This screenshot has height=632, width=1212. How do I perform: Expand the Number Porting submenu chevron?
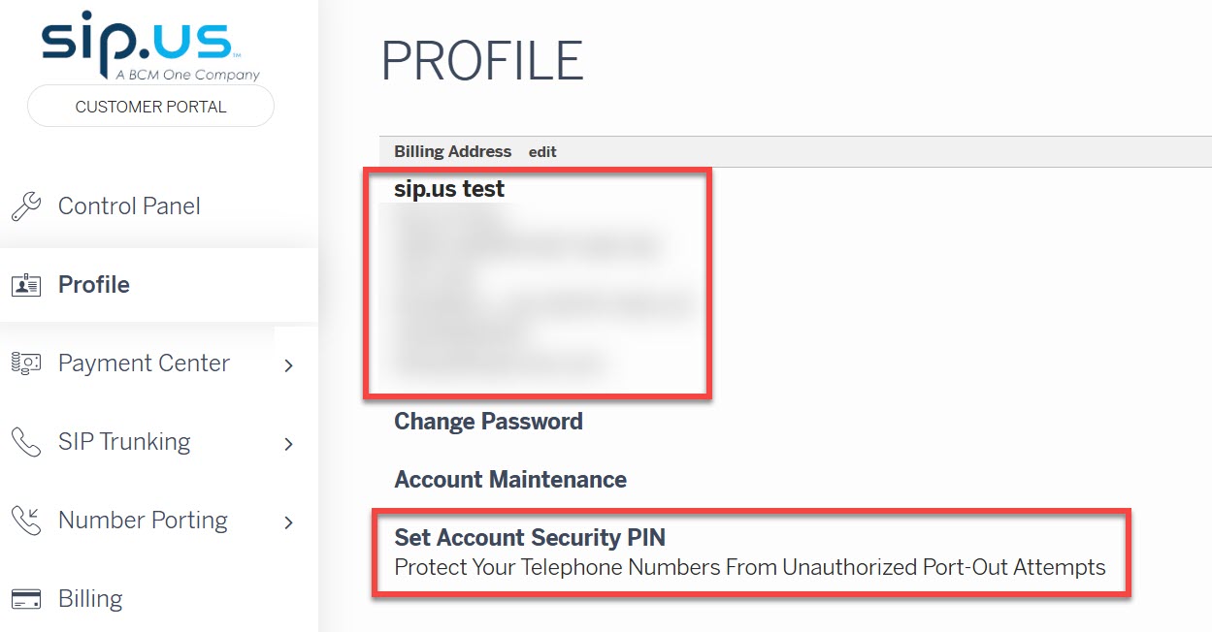tap(288, 522)
